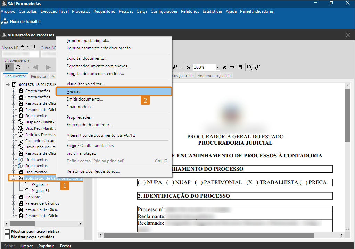Click the zoom out minus icon

coord(189,67)
